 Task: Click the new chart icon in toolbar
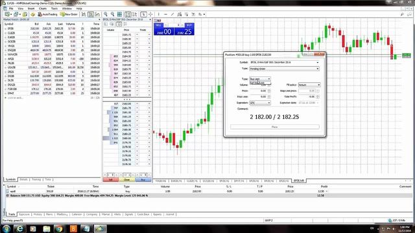click(x=8, y=14)
